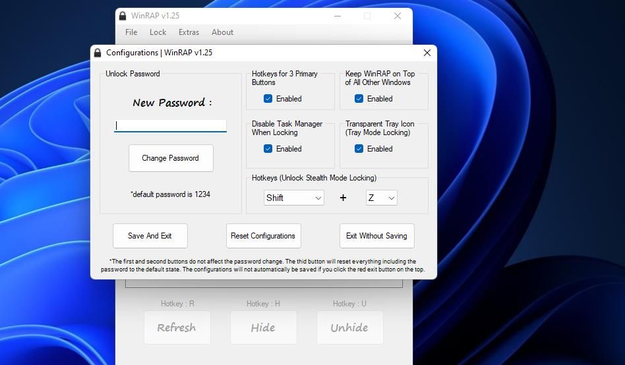Close the WinRAP main window
This screenshot has width=625, height=365.
click(x=397, y=16)
